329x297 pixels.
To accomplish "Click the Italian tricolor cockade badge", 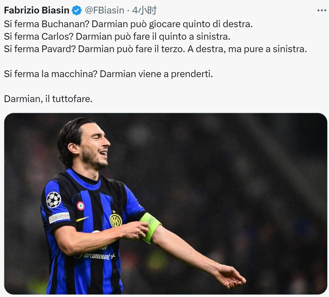I will (80, 206).
